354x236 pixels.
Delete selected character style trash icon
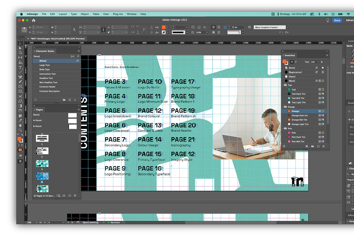(x=75, y=100)
